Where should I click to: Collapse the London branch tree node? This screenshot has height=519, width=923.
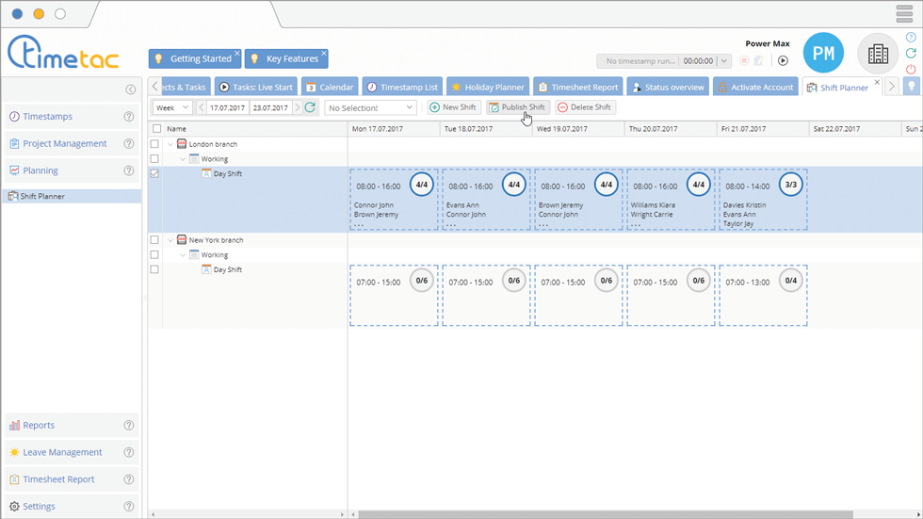170,144
